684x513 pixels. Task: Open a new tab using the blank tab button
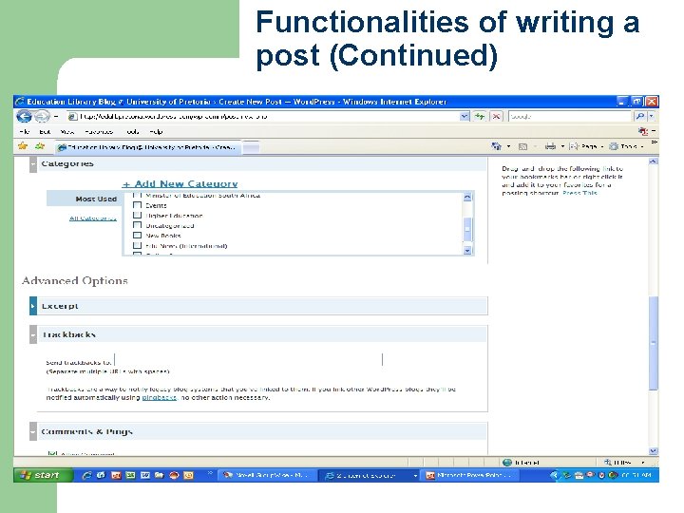coord(251,148)
